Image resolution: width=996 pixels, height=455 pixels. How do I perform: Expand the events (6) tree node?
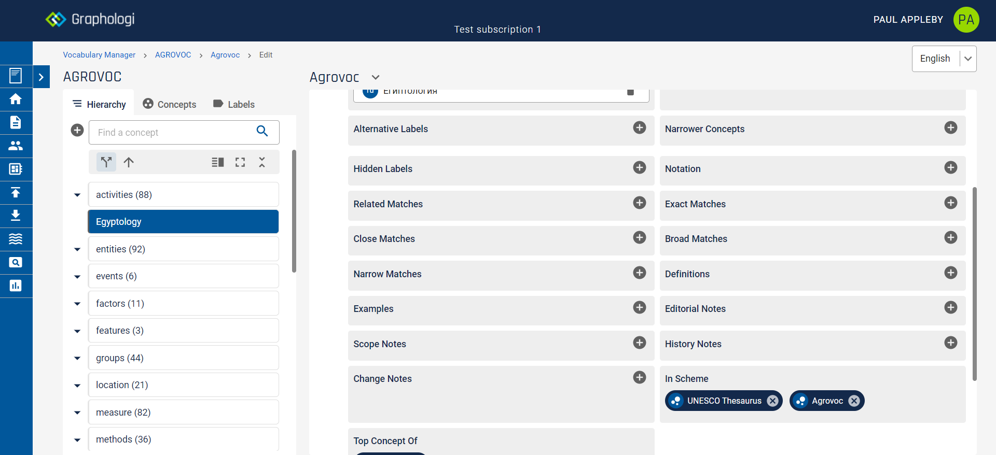[77, 277]
